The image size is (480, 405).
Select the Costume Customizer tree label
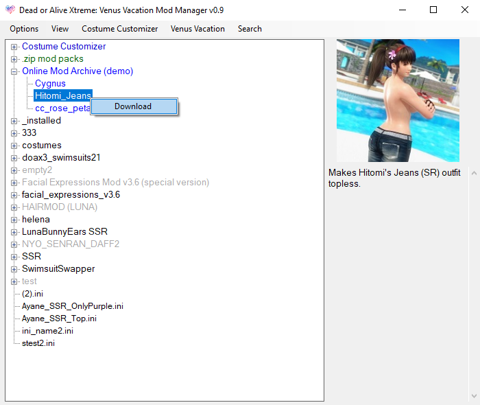click(64, 46)
